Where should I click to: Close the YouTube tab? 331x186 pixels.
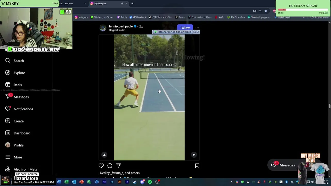click(x=85, y=3)
